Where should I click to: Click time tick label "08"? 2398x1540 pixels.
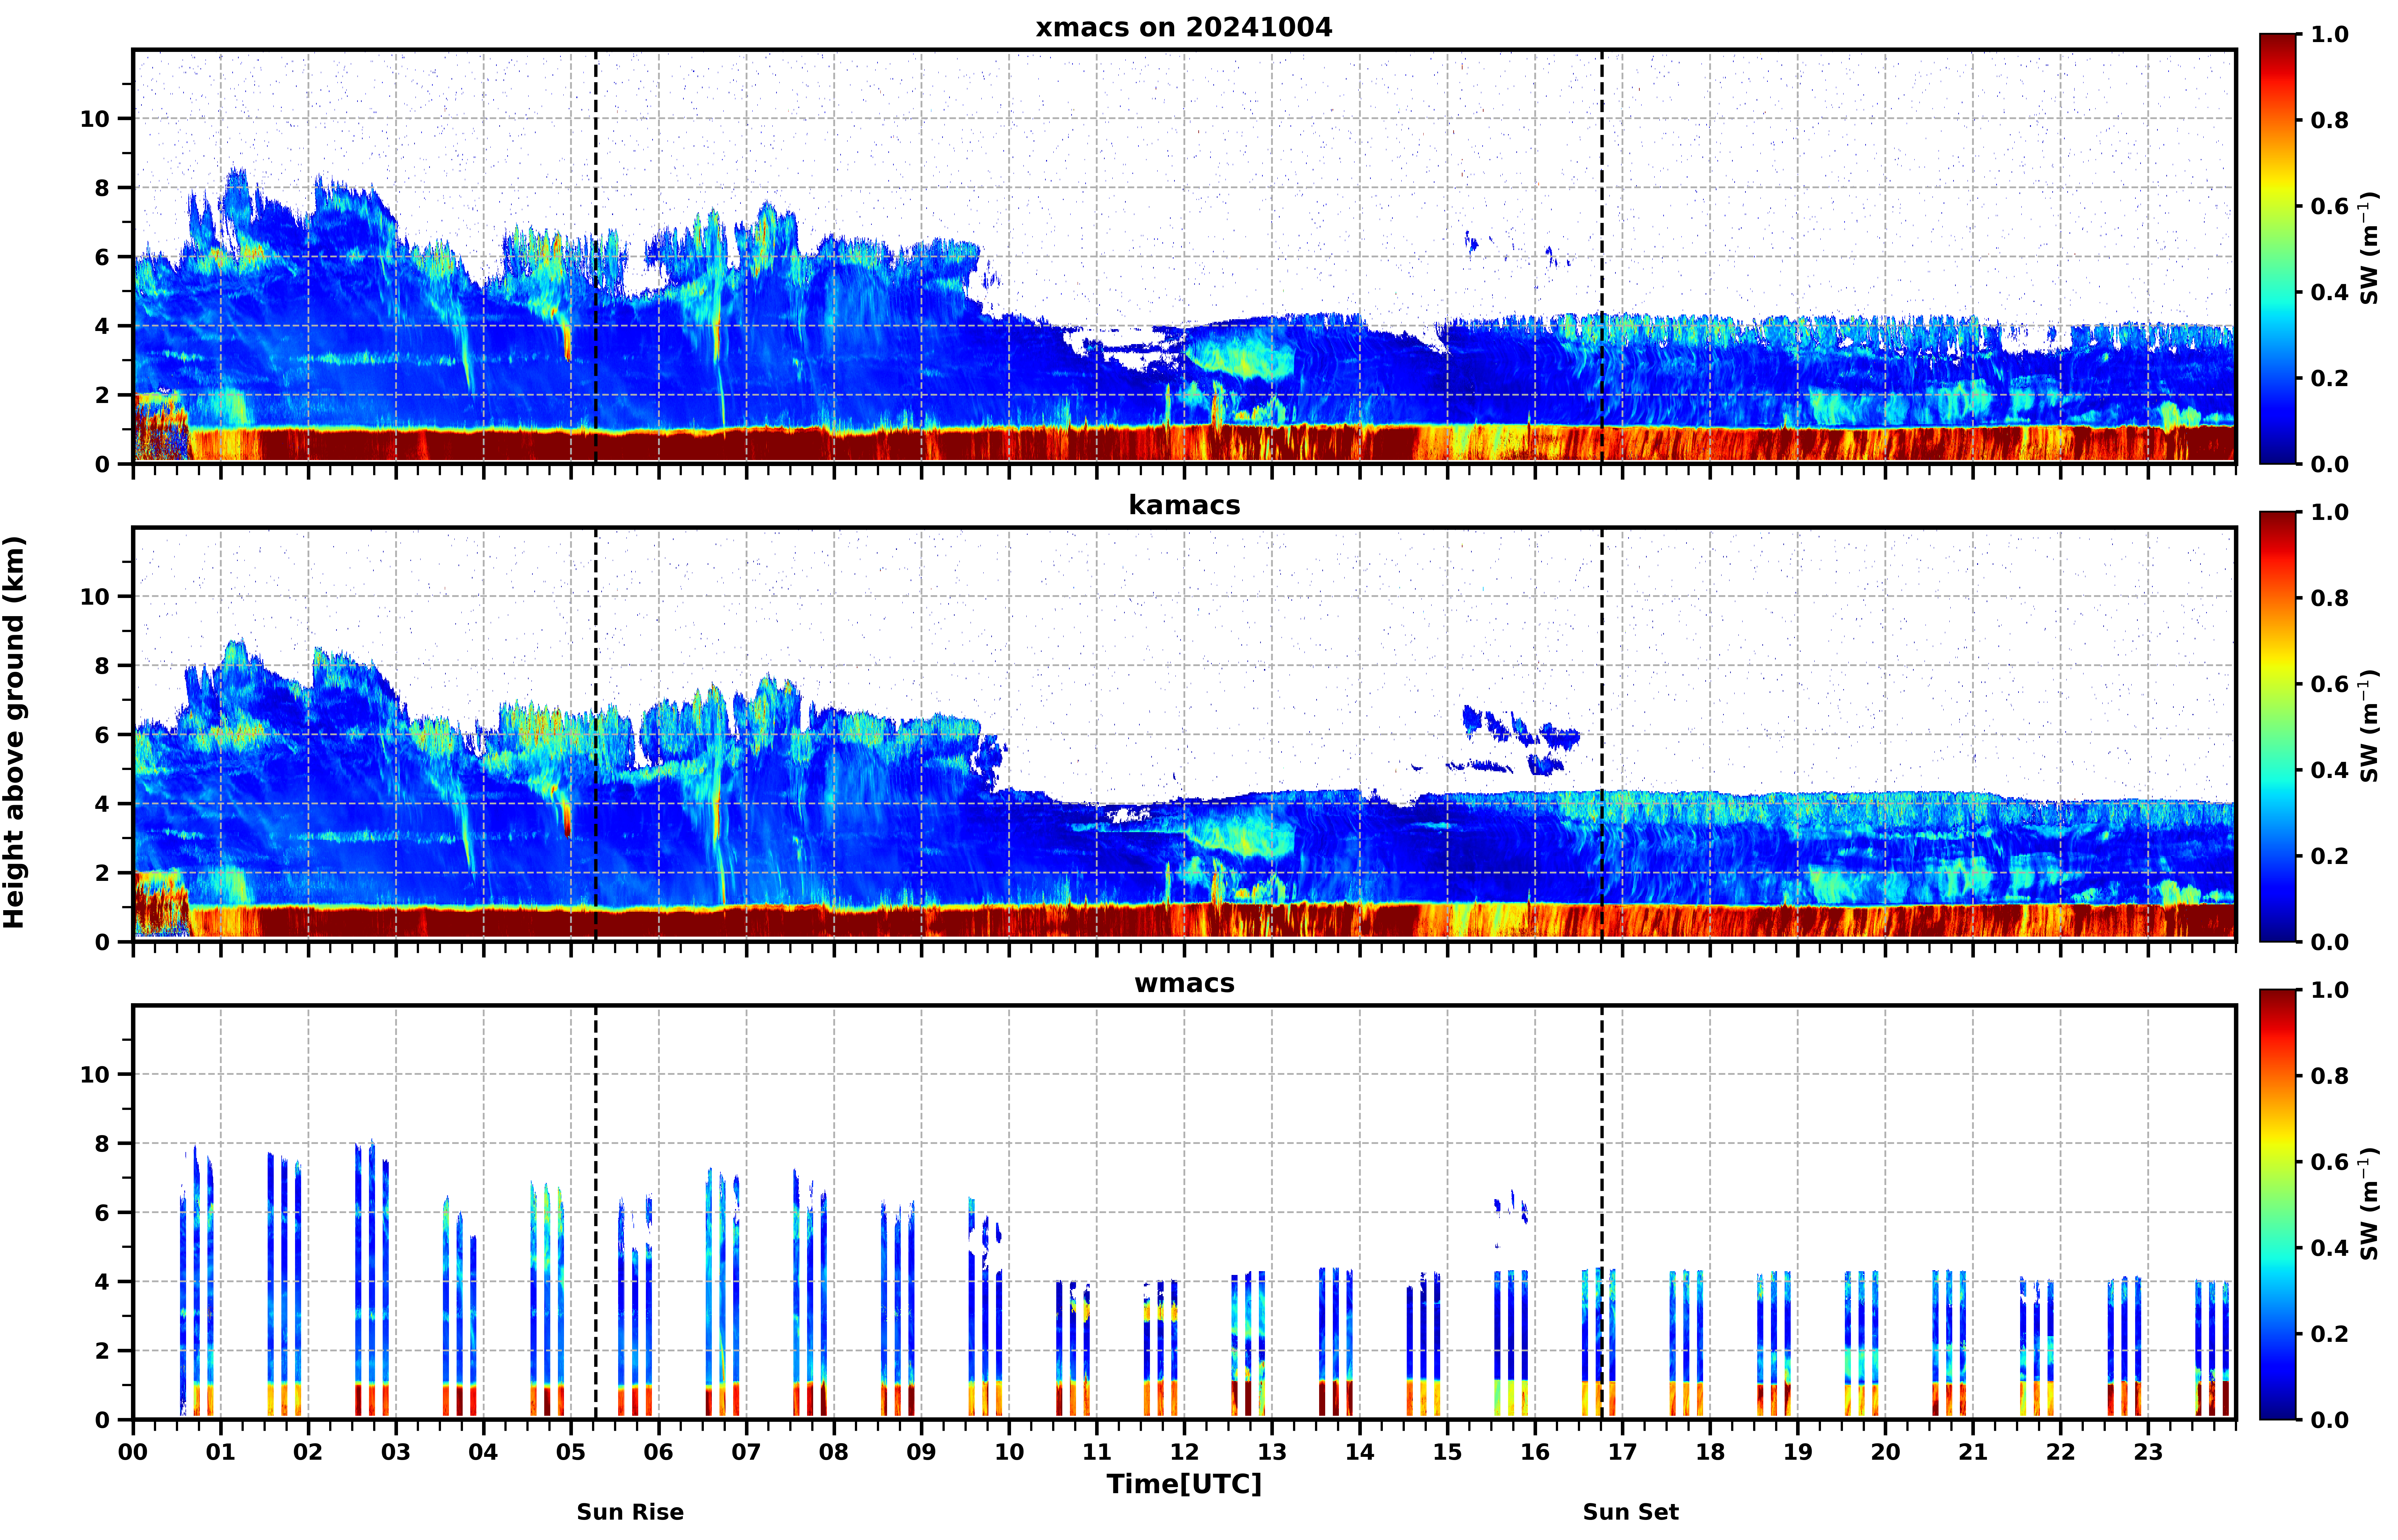pyautogui.click(x=834, y=1452)
